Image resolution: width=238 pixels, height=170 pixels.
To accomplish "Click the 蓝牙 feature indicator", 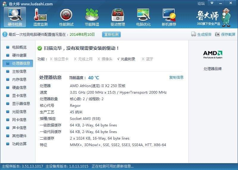I will (147, 59).
